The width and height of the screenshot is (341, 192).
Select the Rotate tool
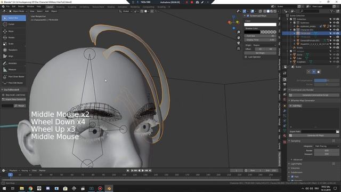[13, 37]
